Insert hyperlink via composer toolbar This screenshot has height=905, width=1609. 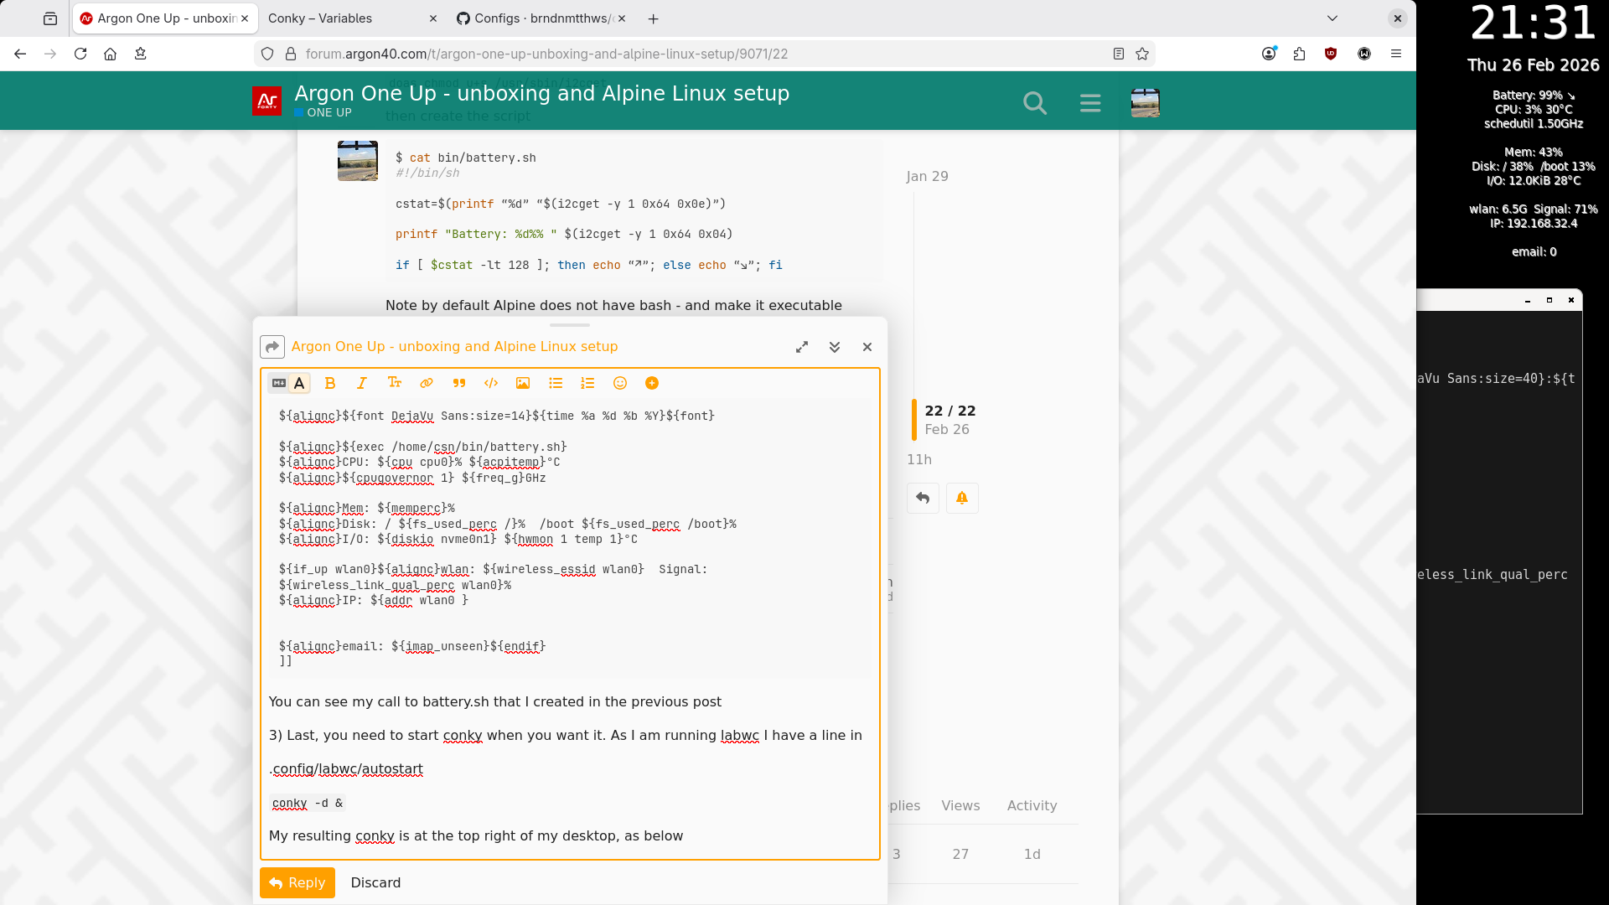tap(427, 383)
